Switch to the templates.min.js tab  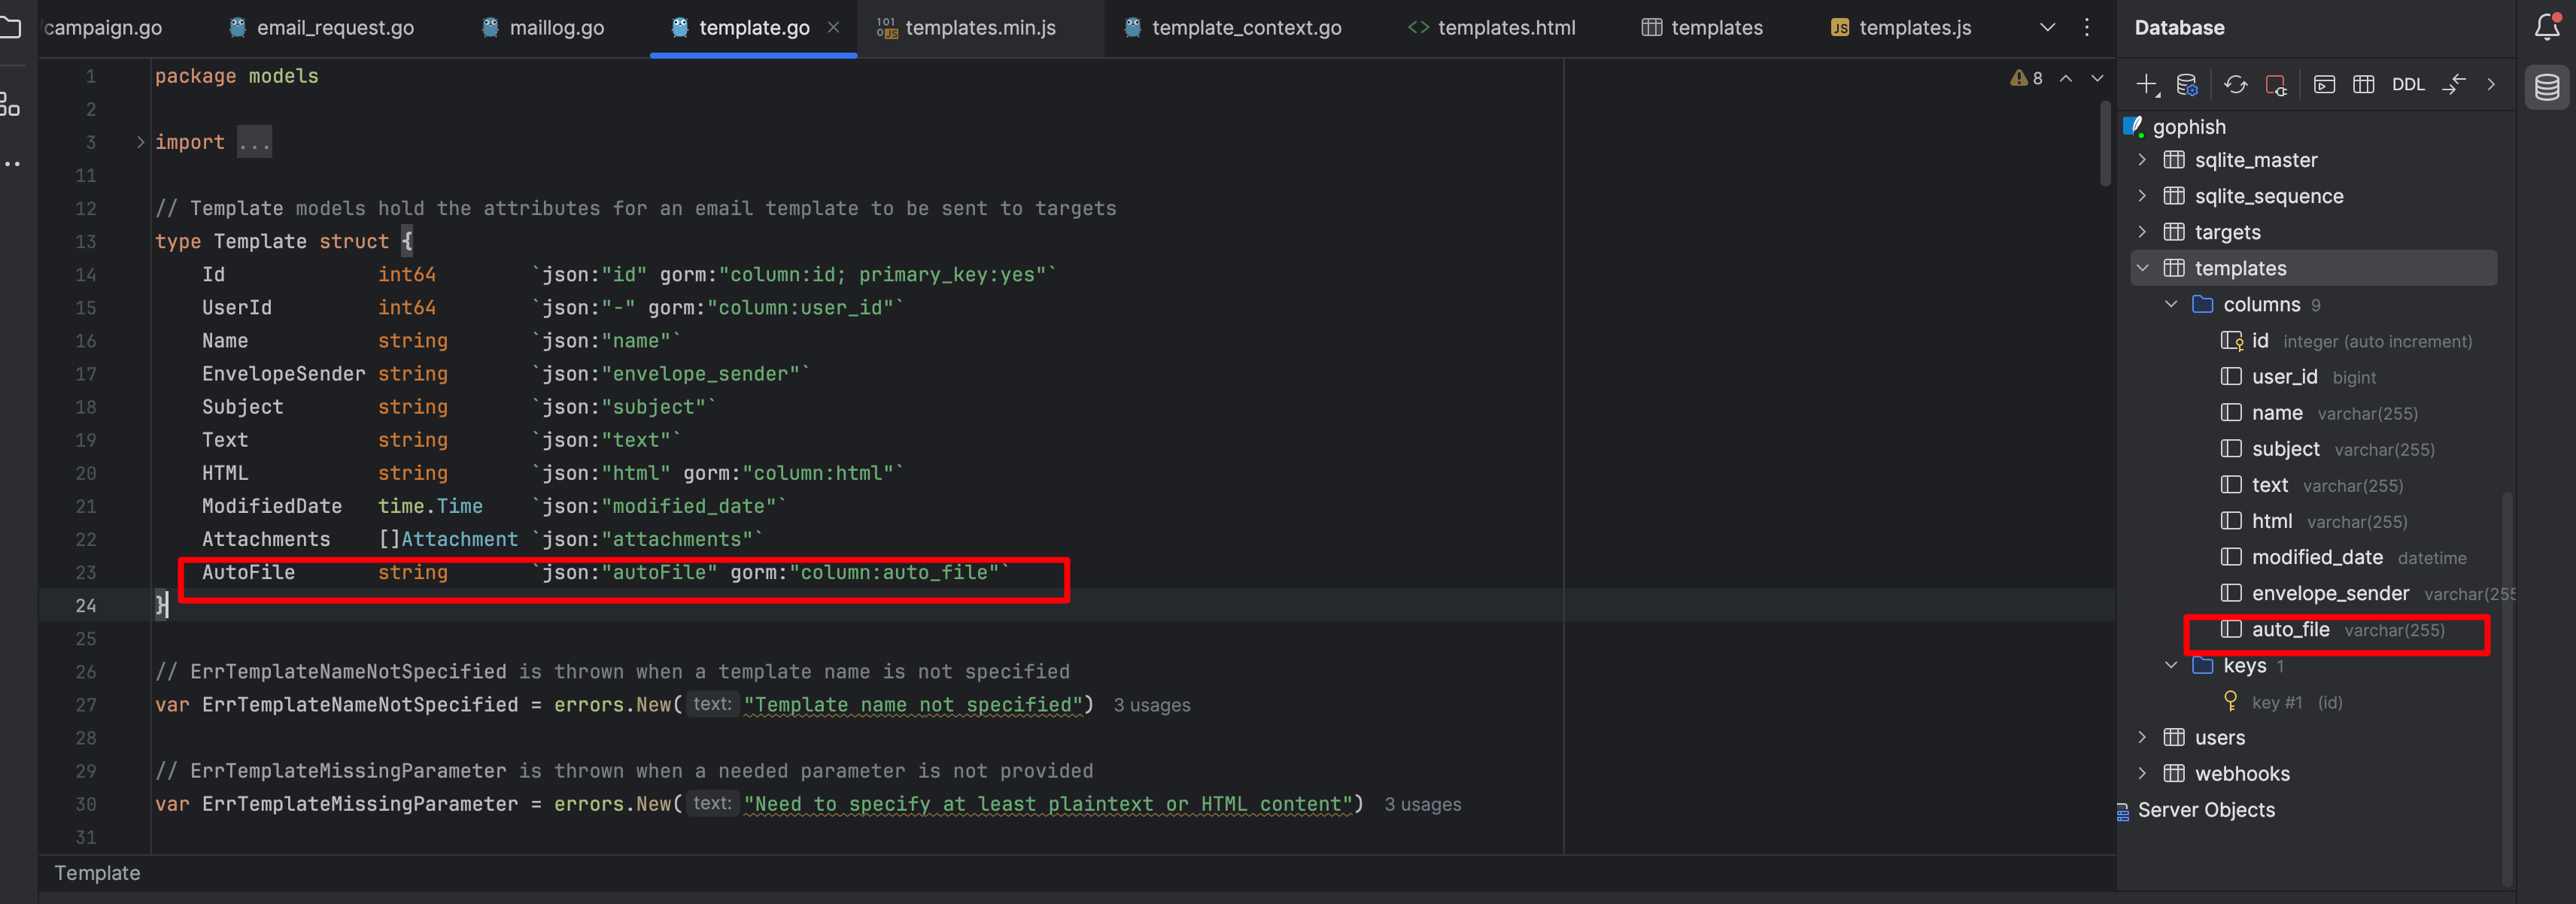point(966,28)
